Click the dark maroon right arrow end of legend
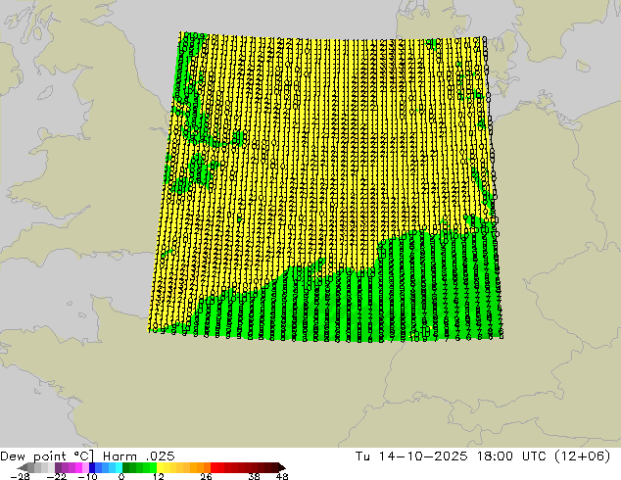Image resolution: width=621 pixels, height=480 pixels. [x=281, y=467]
